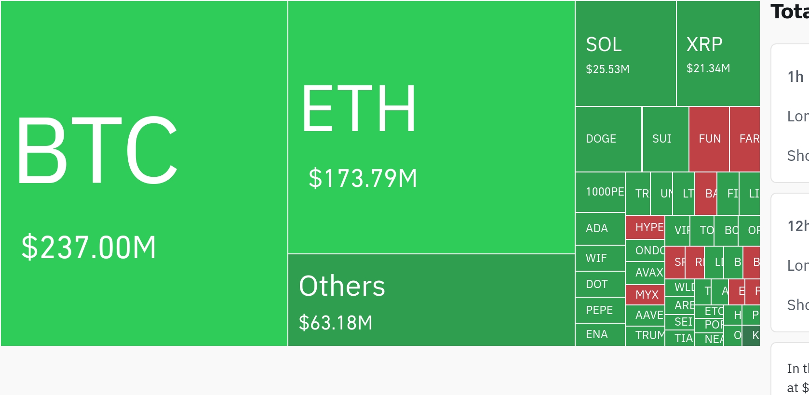Select the XRP $21.34M tile
The image size is (809, 395).
[x=718, y=53]
